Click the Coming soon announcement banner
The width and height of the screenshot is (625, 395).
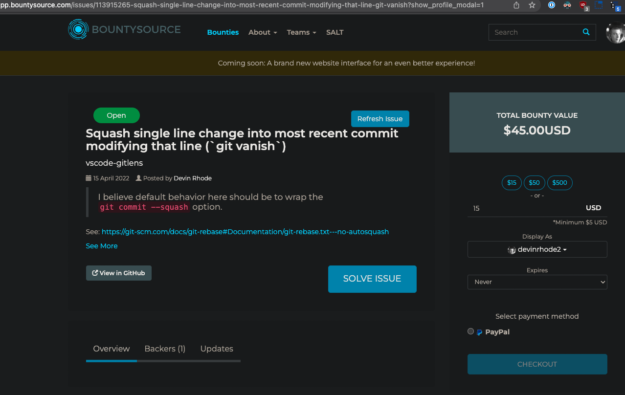(312, 63)
